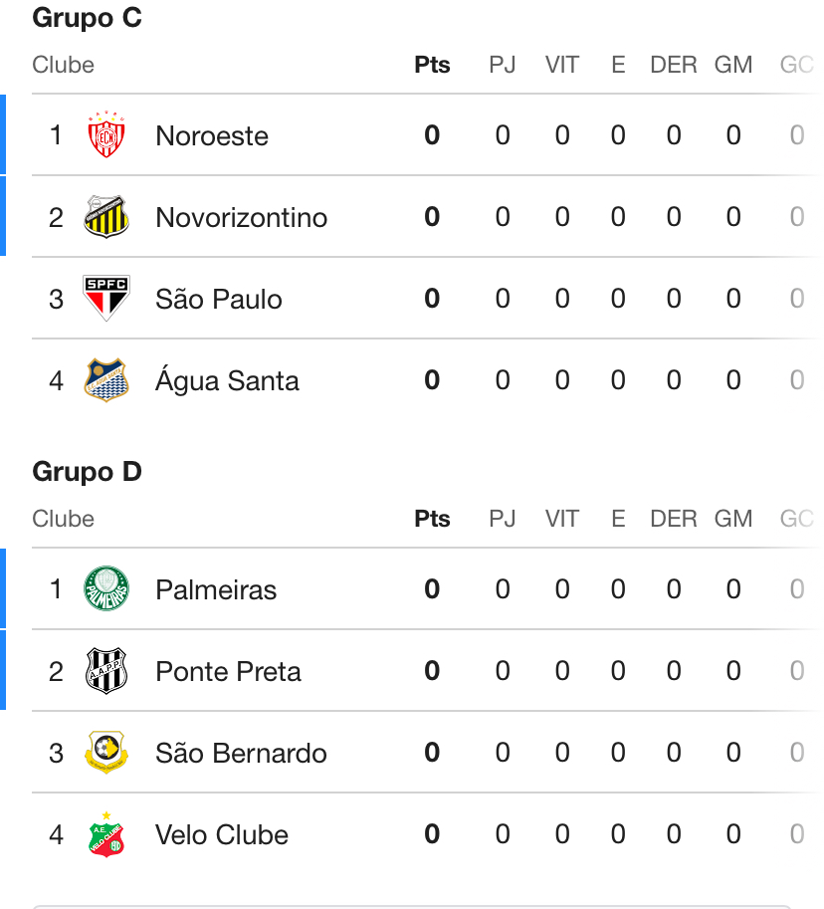The width and height of the screenshot is (824, 909).
Task: Click the Palmeiras green crest icon
Action: point(106,589)
